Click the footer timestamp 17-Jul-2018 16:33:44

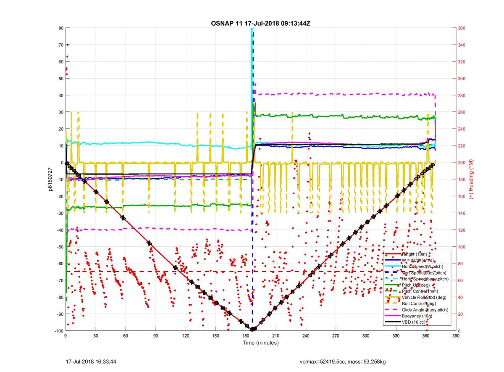point(91,361)
